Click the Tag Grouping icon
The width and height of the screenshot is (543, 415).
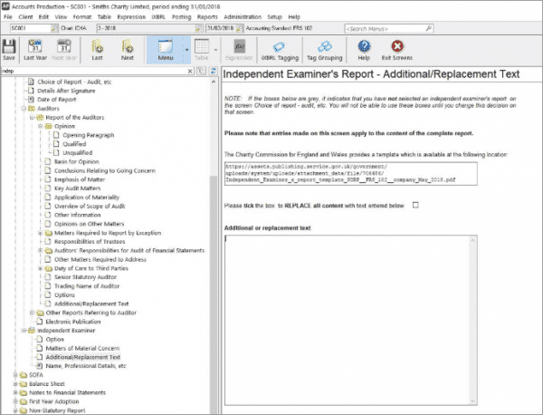[322, 48]
